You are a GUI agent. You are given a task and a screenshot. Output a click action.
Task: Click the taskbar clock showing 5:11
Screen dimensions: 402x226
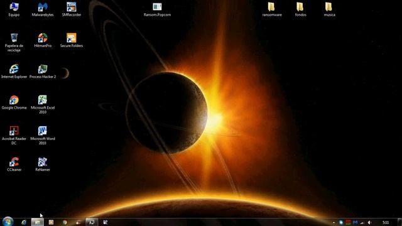pos(385,222)
